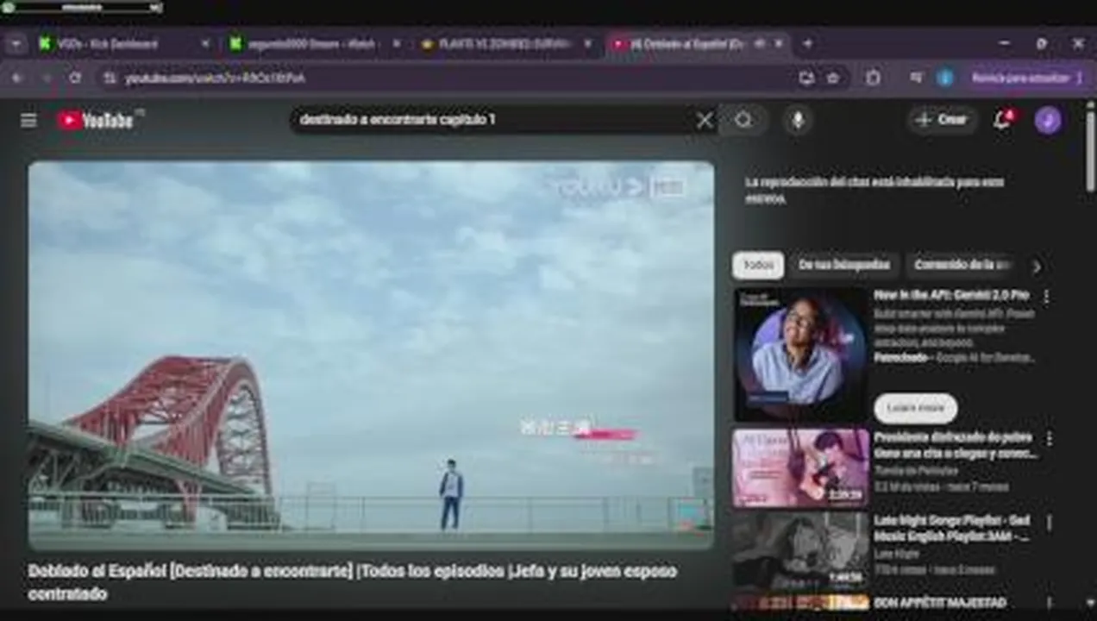
Task: Start voice search with microphone icon
Action: coord(798,120)
